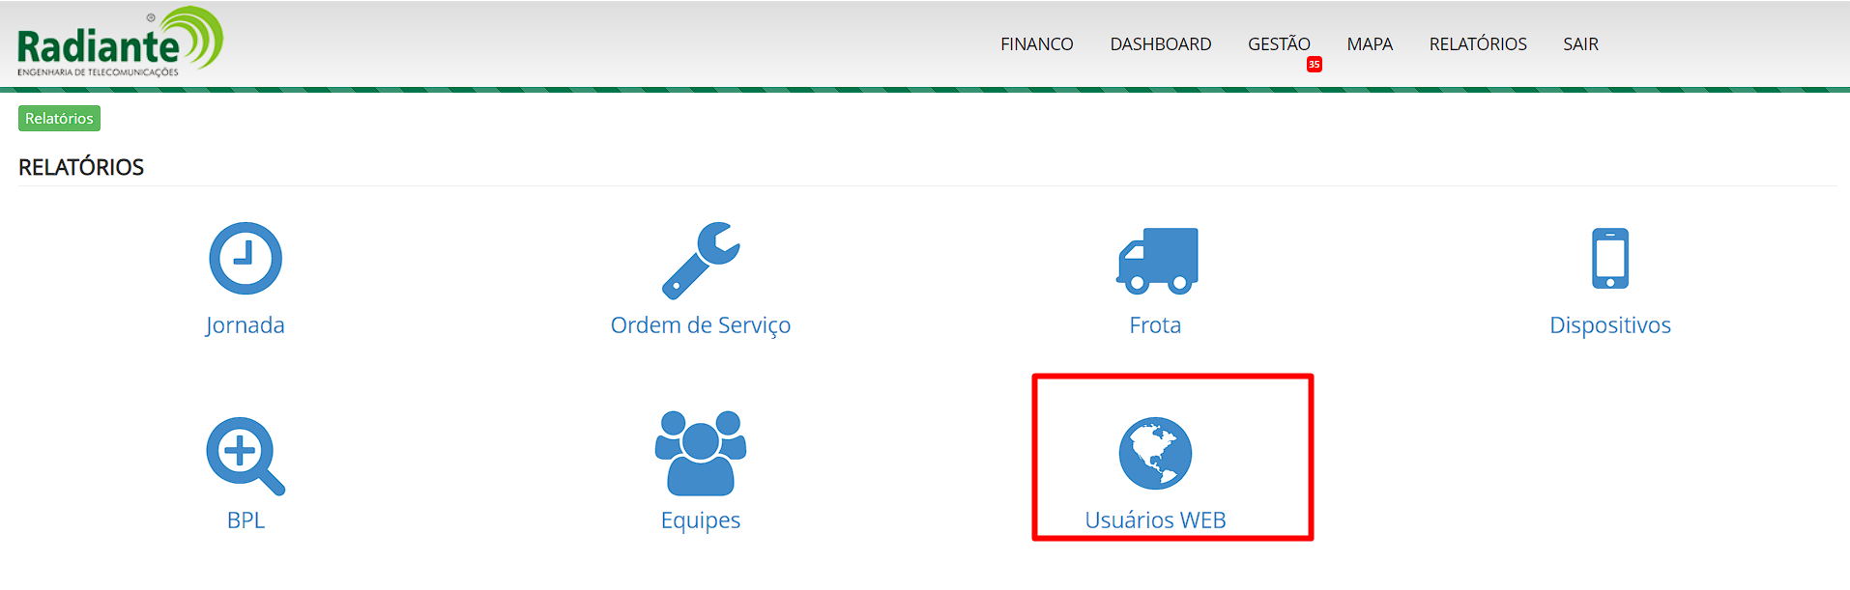
Task: Open the Equipes people group icon
Action: [701, 453]
